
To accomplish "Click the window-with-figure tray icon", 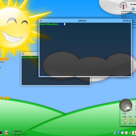I will (x=123, y=133).
